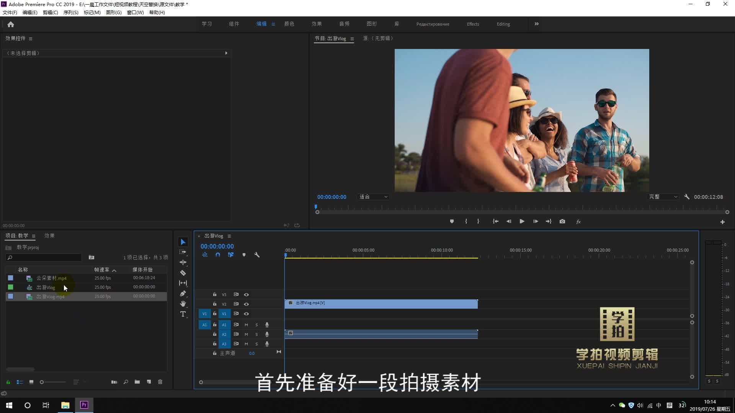Open the button editor plus icon
The image size is (735, 413).
[x=722, y=222]
